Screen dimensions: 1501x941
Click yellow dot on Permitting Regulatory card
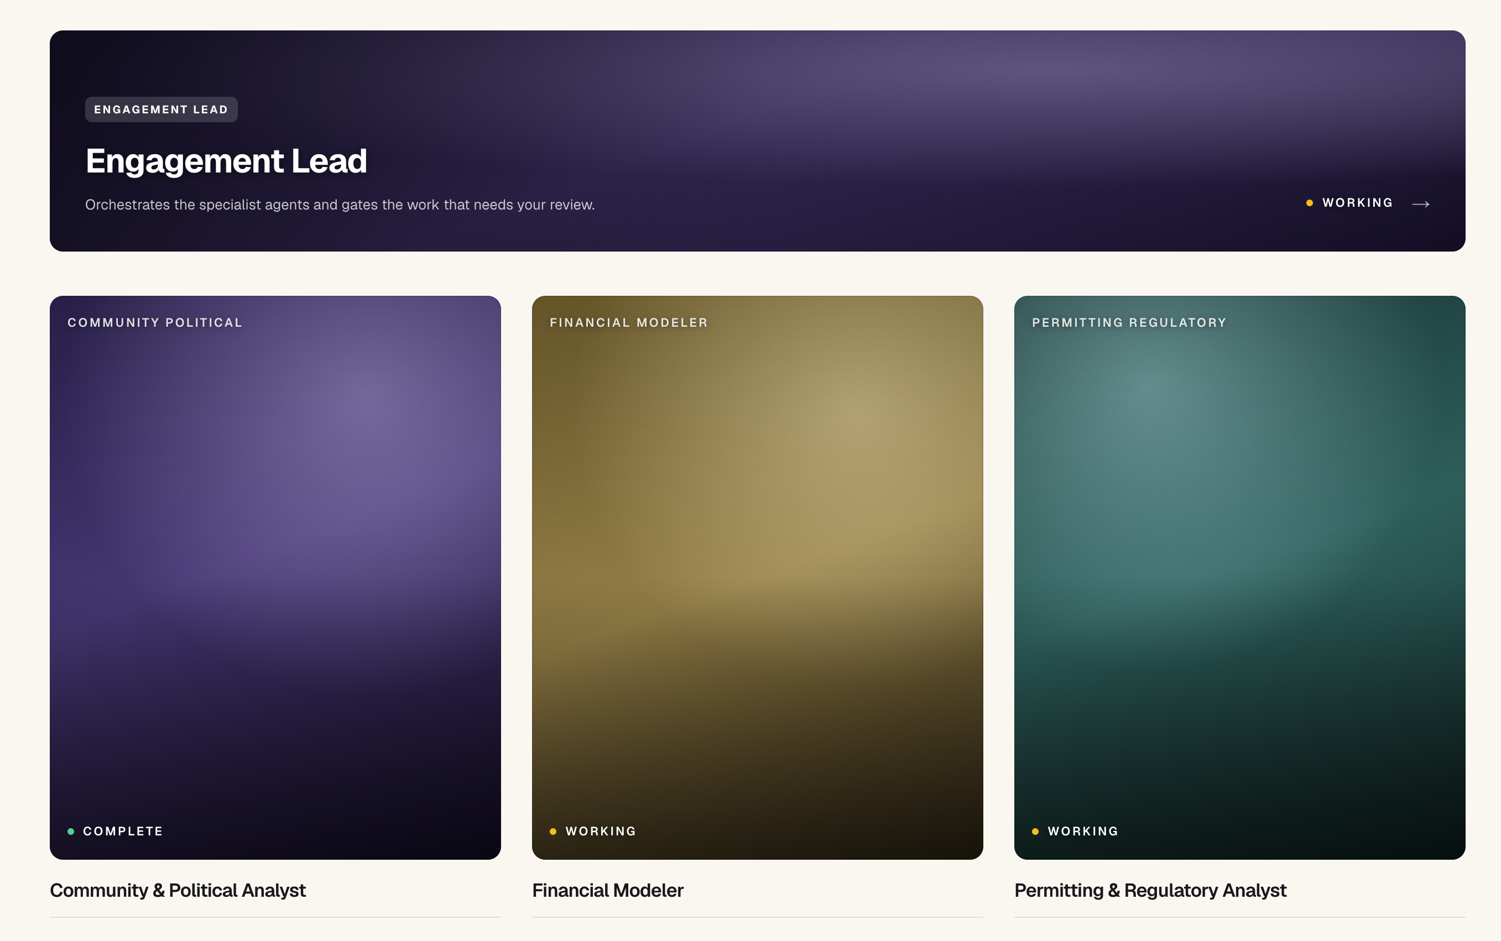[1035, 832]
